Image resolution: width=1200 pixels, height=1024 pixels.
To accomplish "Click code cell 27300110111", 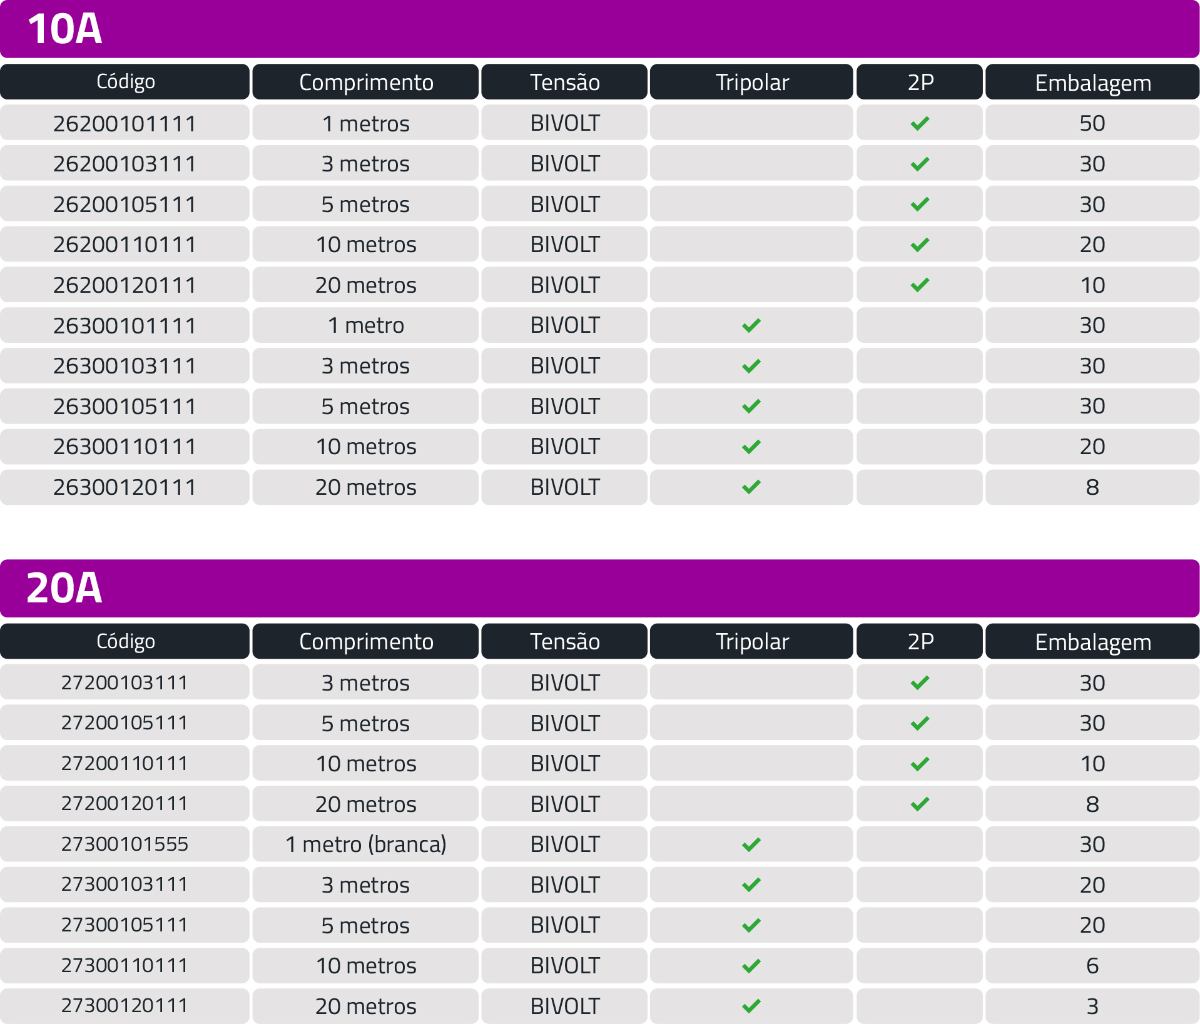I will [125, 965].
